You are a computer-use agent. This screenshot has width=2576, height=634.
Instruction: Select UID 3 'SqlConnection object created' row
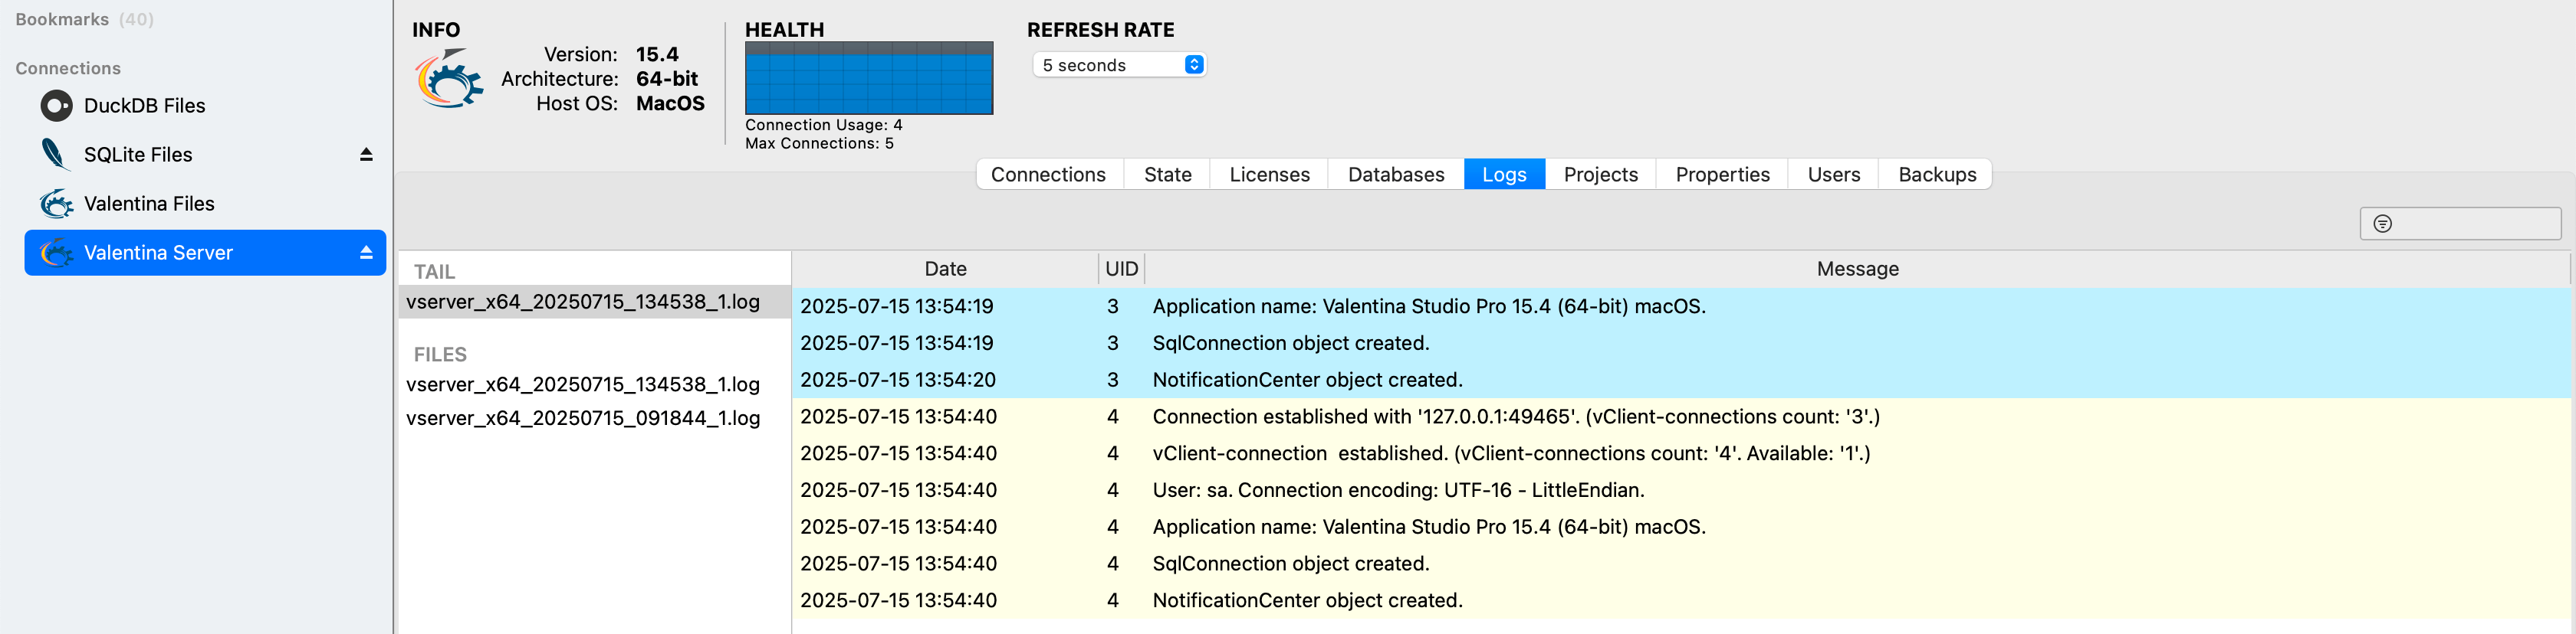click(1681, 344)
